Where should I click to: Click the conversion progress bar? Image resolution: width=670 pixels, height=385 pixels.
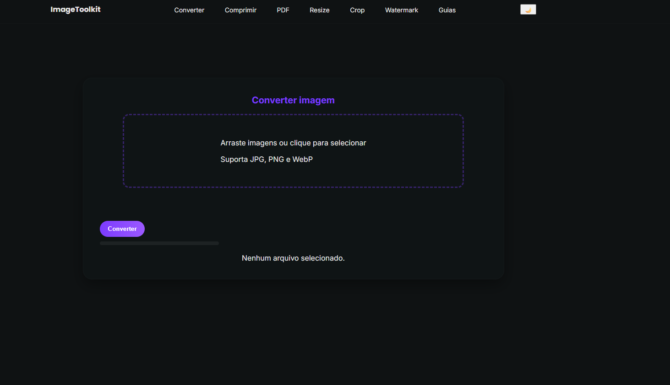coord(159,243)
